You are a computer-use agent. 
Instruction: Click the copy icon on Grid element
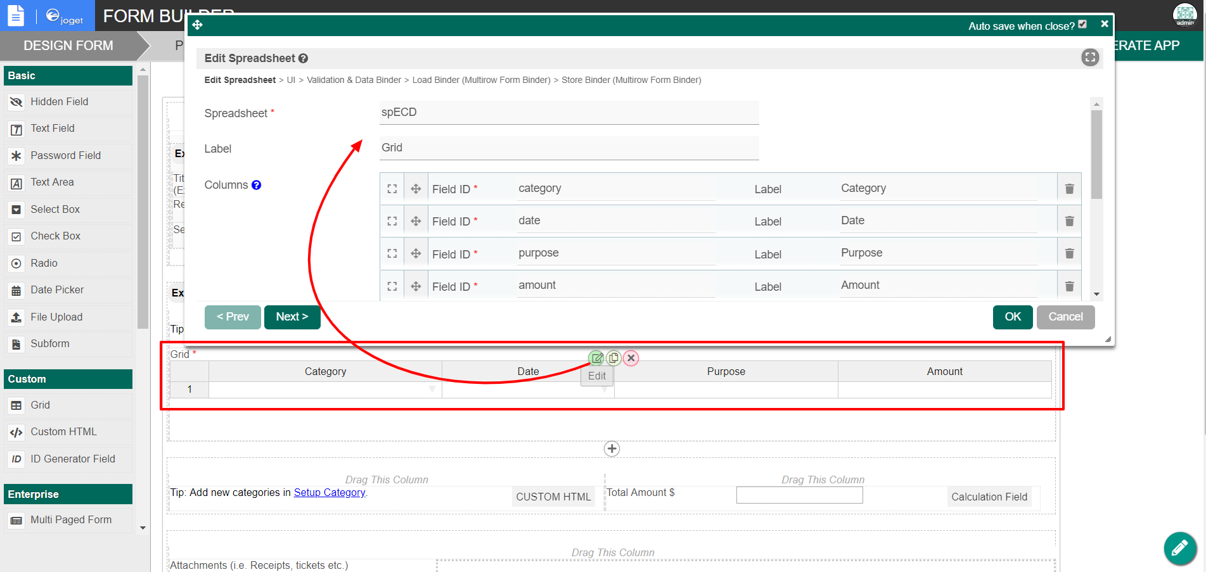point(613,358)
